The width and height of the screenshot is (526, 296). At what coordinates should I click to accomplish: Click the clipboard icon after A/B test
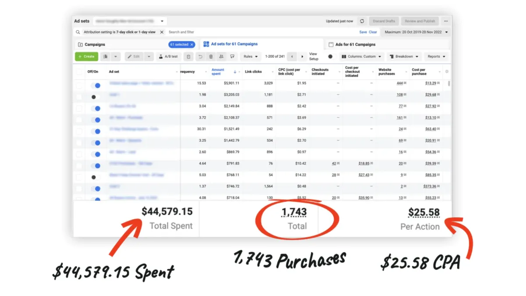click(188, 57)
